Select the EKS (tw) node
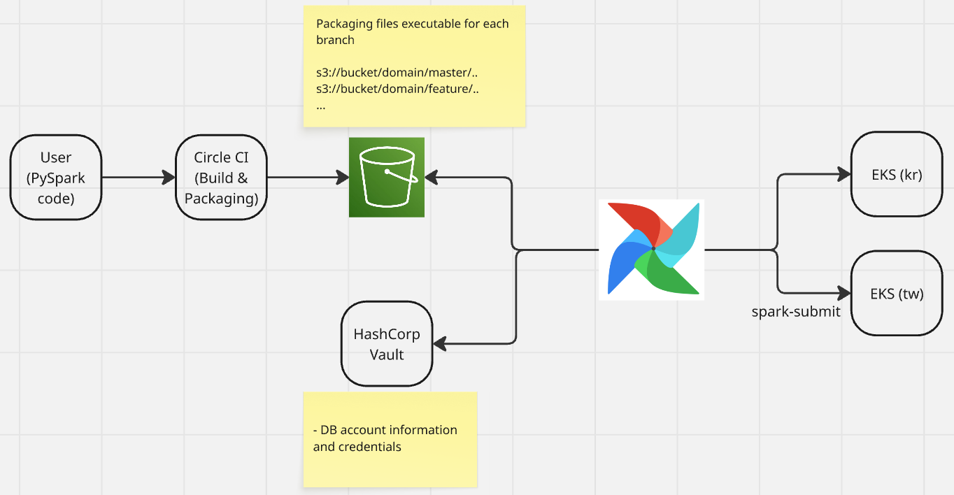Viewport: 954px width, 495px height. 897,294
